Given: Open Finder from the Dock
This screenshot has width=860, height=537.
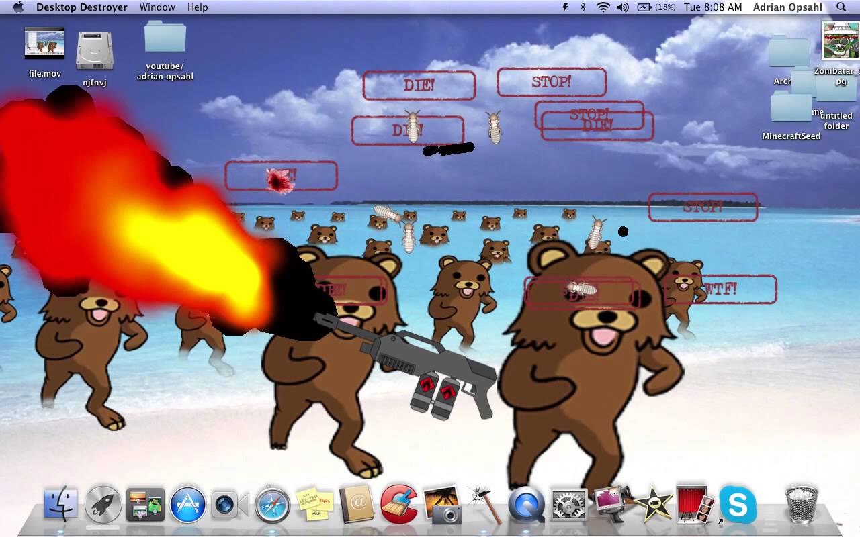Looking at the screenshot, I should click(61, 505).
